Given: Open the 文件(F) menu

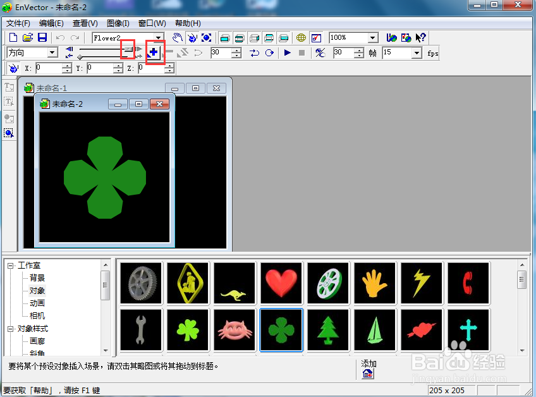Looking at the screenshot, I should click(18, 23).
